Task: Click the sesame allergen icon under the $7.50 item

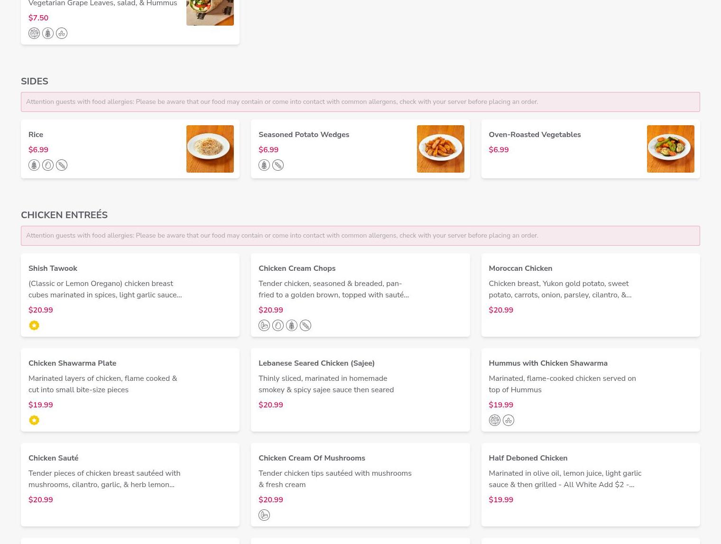Action: 34,33
